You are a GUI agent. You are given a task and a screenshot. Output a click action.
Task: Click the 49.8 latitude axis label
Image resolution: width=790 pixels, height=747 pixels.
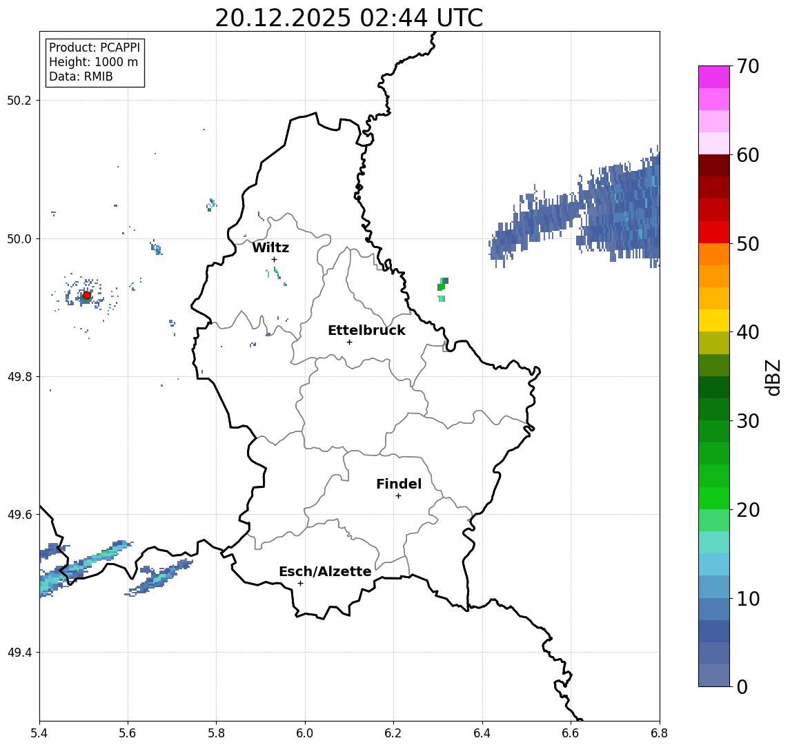click(x=19, y=376)
